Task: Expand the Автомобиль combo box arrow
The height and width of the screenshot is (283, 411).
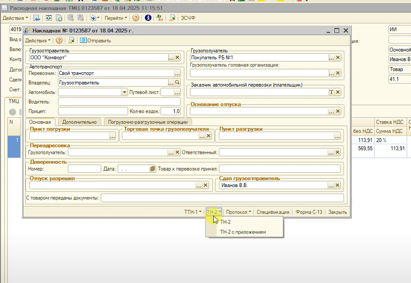Action: pos(124,92)
